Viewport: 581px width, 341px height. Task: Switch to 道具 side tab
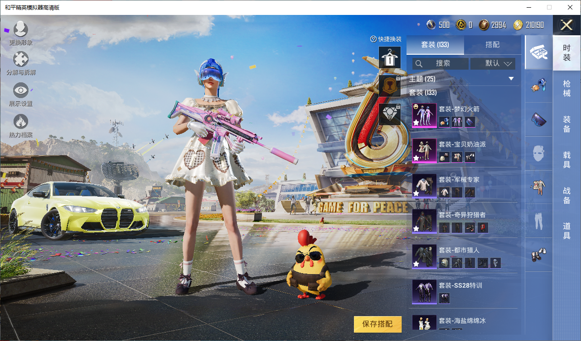pos(566,231)
